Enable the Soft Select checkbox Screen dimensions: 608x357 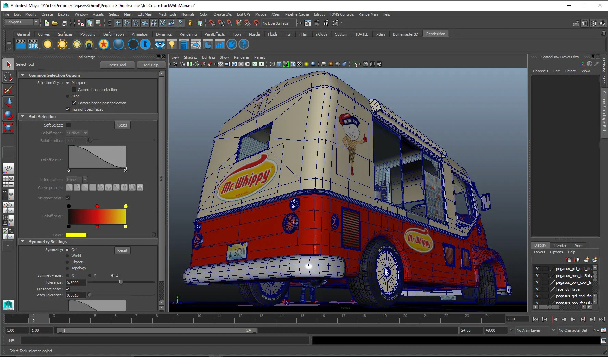[x=68, y=125]
